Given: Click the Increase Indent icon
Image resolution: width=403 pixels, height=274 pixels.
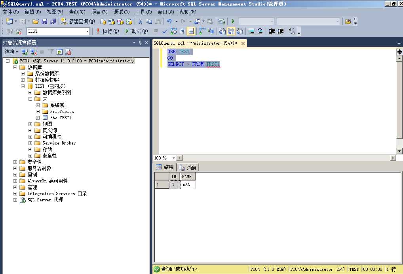Looking at the screenshot, I should click(x=280, y=31).
